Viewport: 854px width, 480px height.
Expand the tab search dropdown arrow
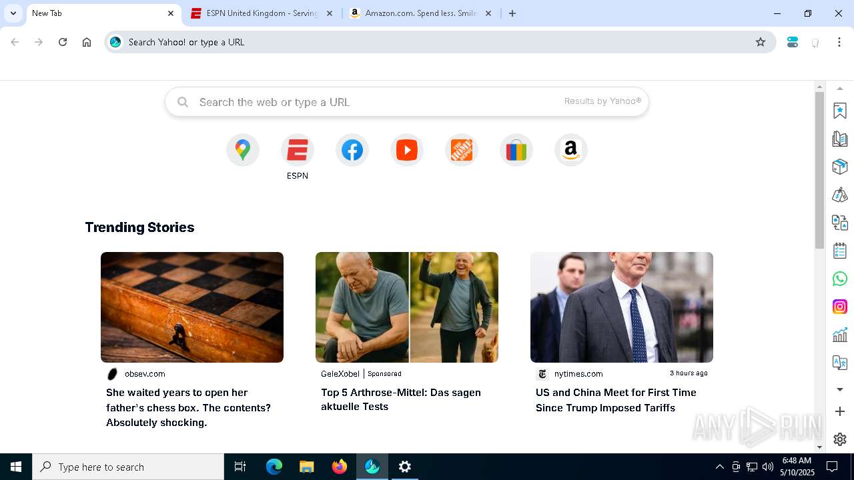pos(13,13)
